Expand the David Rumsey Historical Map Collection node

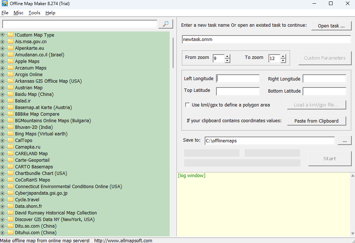(x=3, y=213)
